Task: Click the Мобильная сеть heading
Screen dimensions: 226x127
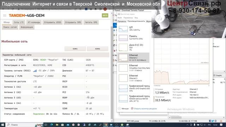Action: [x=14, y=42]
